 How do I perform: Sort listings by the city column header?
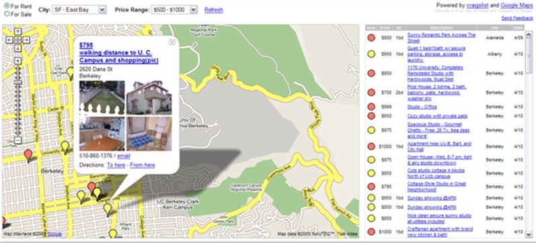pyautogui.click(x=494, y=28)
